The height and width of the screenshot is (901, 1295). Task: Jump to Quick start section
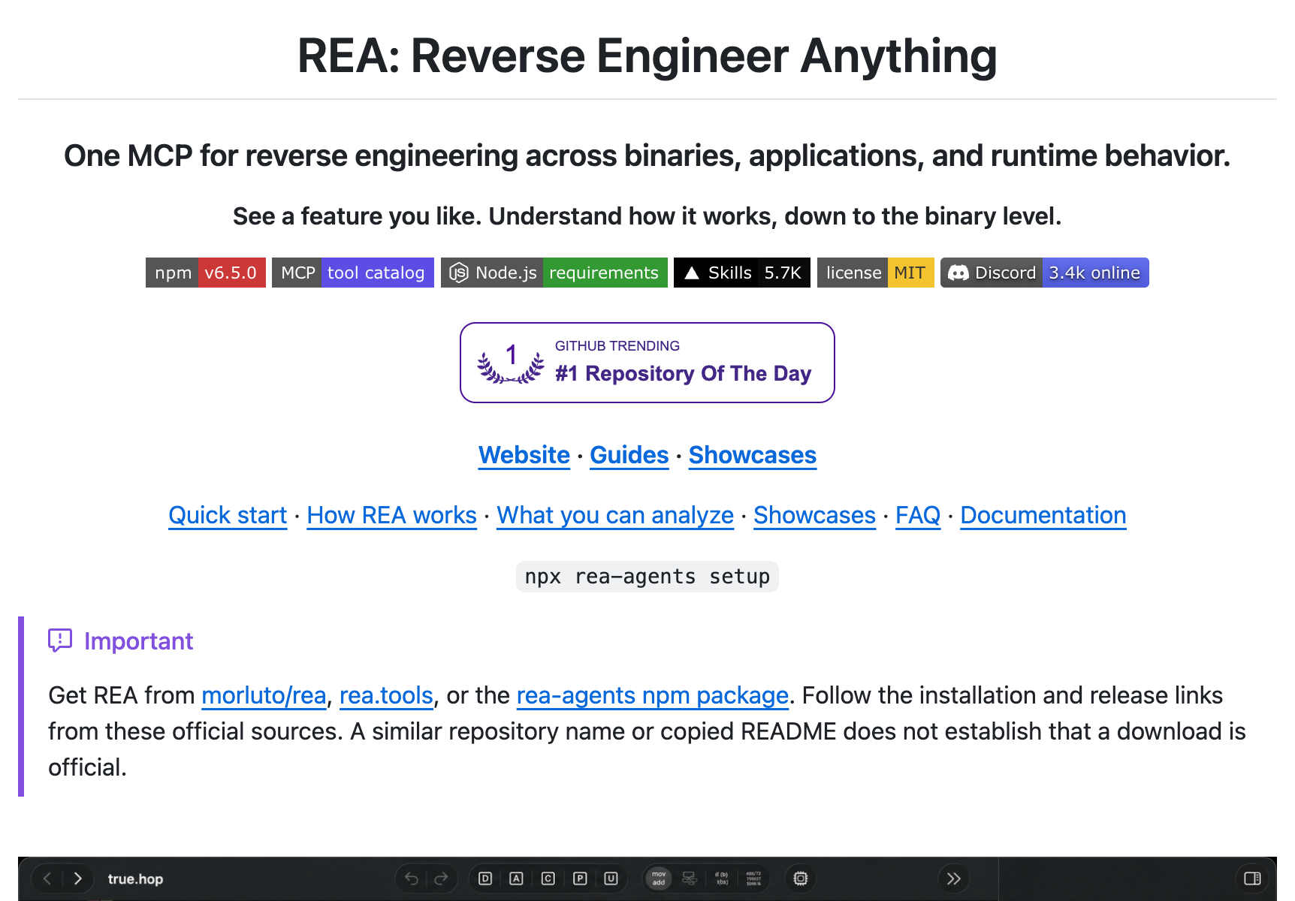point(228,515)
